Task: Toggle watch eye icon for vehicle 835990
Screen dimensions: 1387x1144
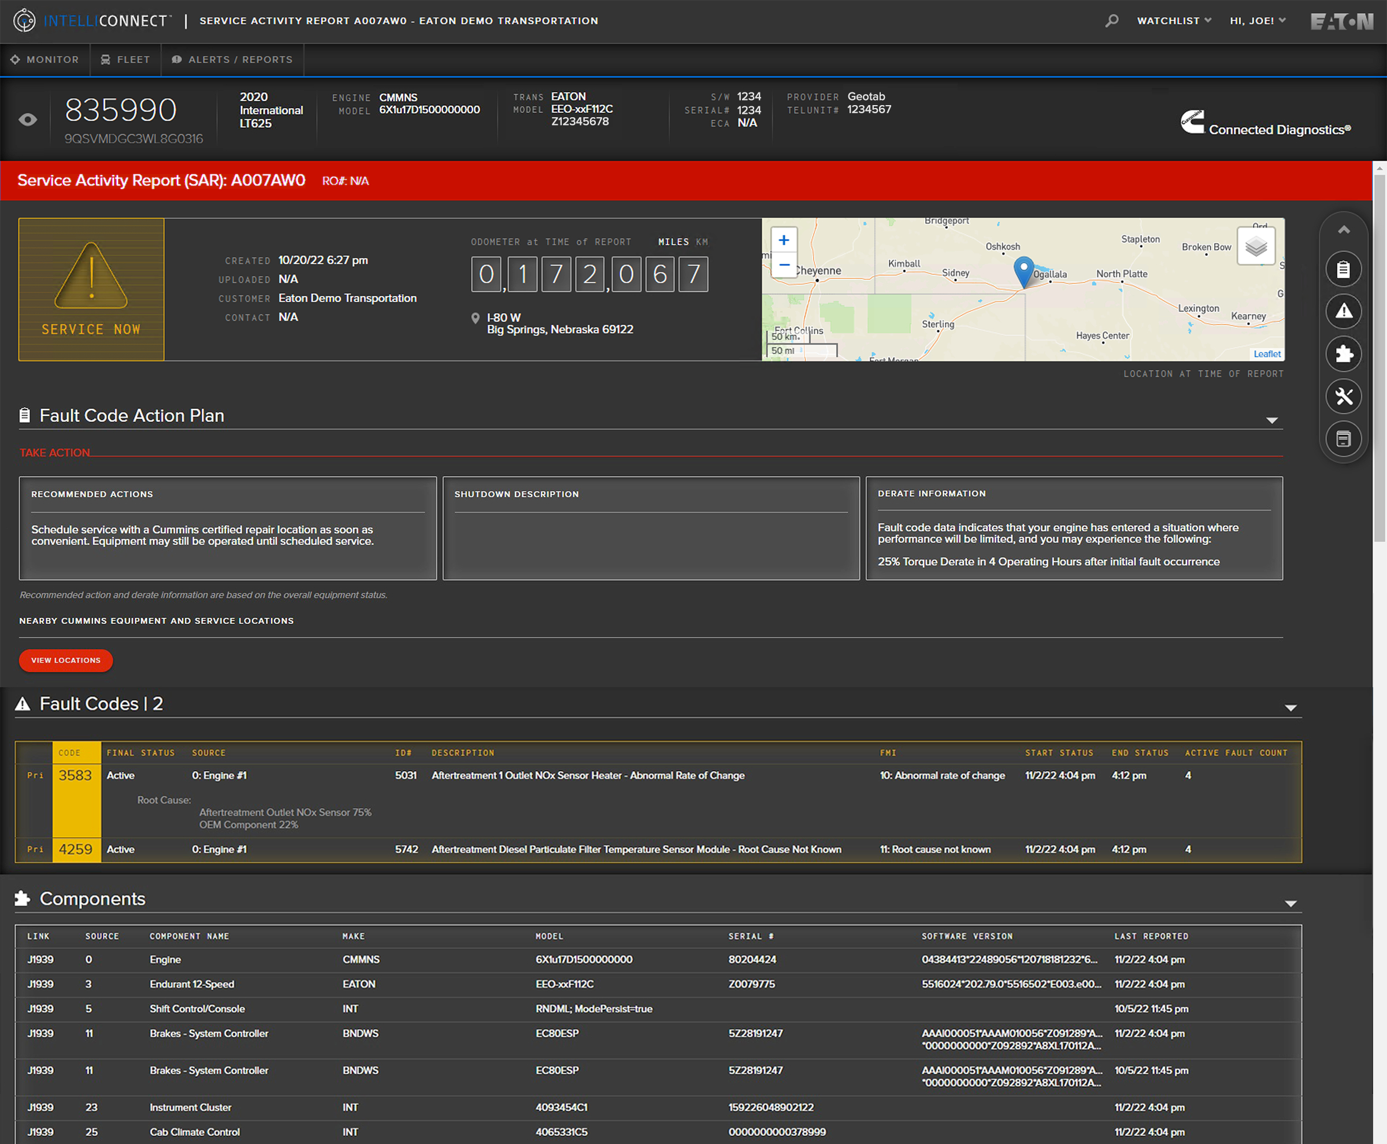Action: tap(28, 120)
